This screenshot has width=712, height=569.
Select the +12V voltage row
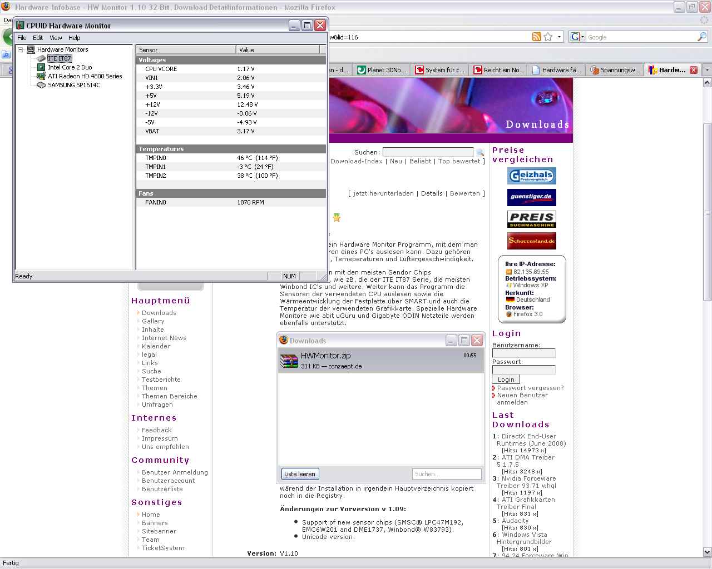[231, 104]
